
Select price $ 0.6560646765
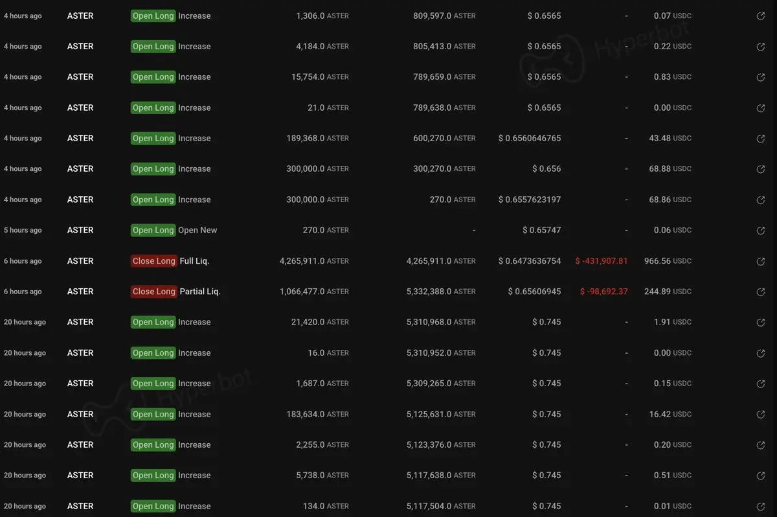(530, 138)
